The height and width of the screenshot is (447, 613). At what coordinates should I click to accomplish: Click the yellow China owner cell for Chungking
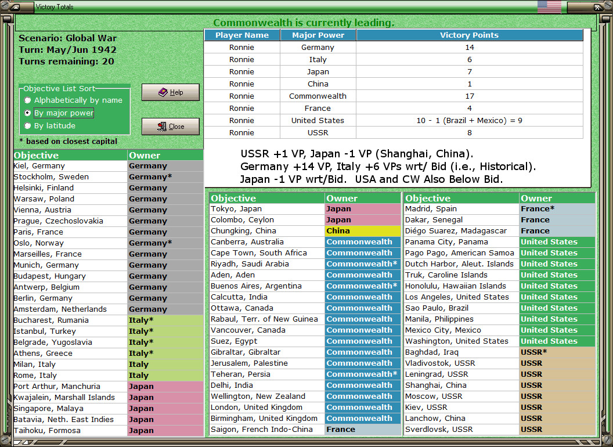tap(362, 230)
